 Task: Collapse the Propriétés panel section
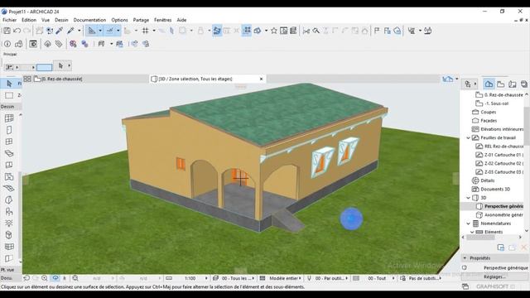click(x=465, y=257)
